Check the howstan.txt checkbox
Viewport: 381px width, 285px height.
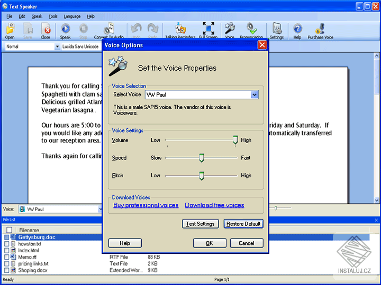click(x=6, y=244)
